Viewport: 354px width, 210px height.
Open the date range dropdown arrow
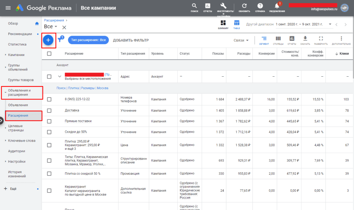click(330, 24)
